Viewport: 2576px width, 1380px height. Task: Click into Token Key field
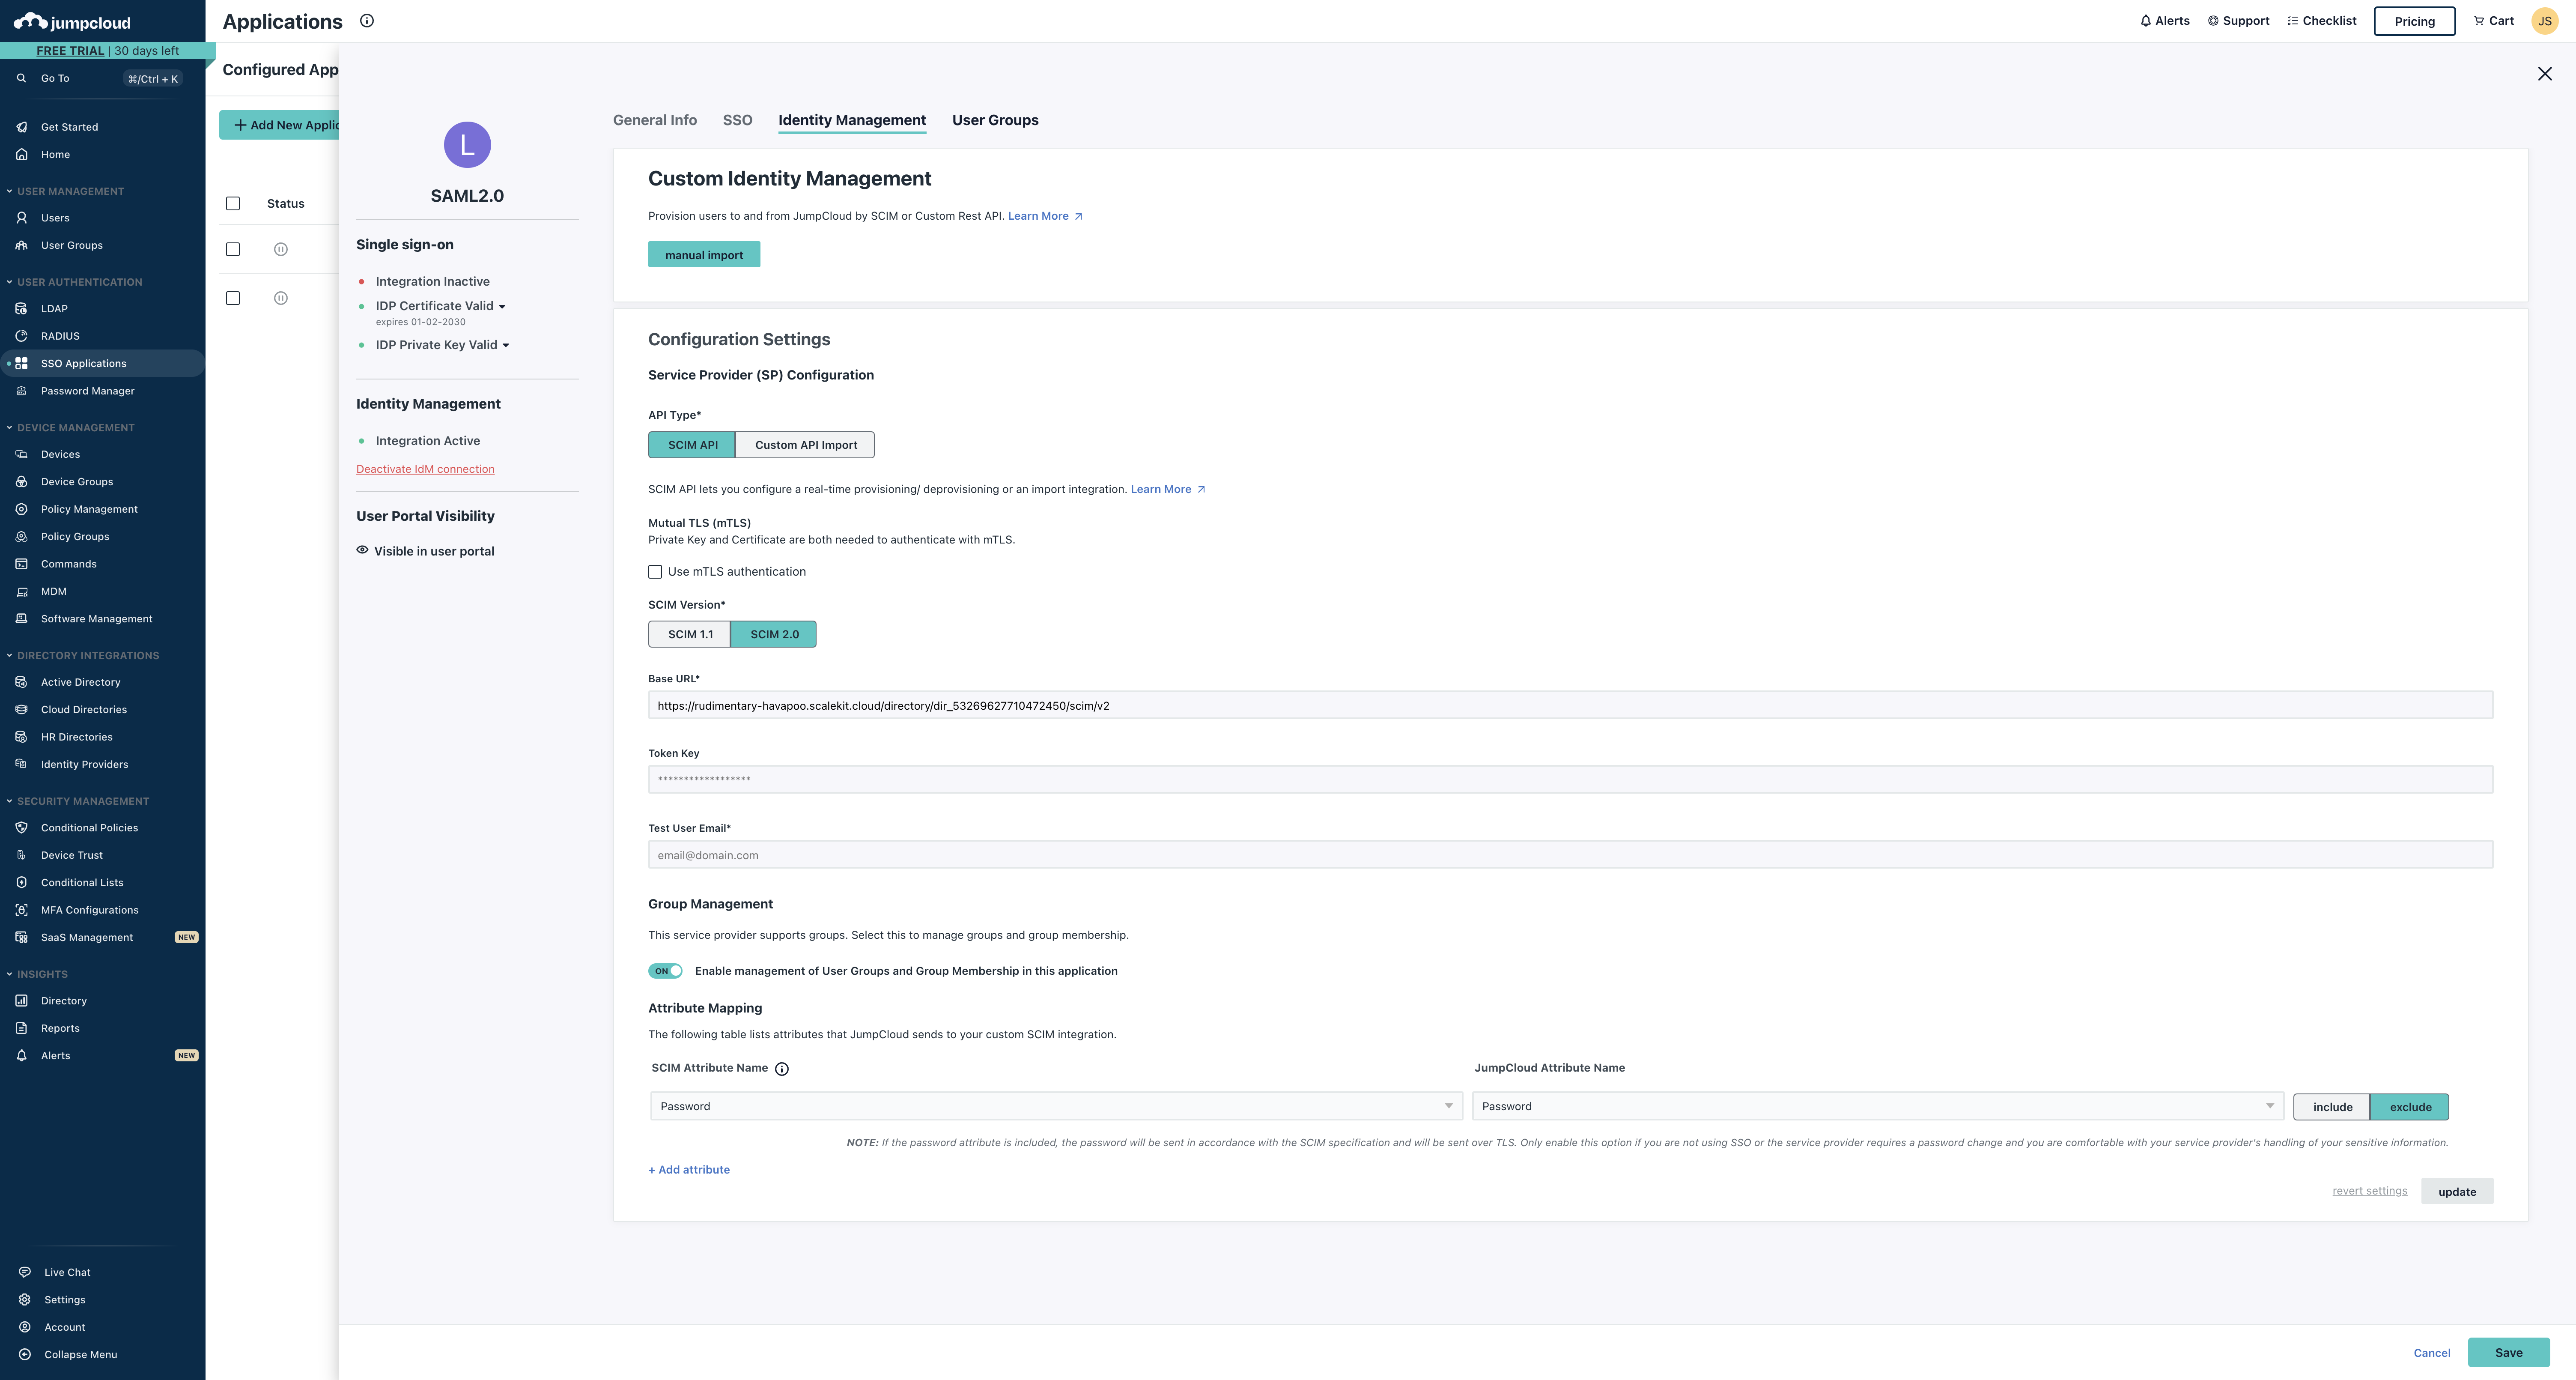pos(1570,779)
